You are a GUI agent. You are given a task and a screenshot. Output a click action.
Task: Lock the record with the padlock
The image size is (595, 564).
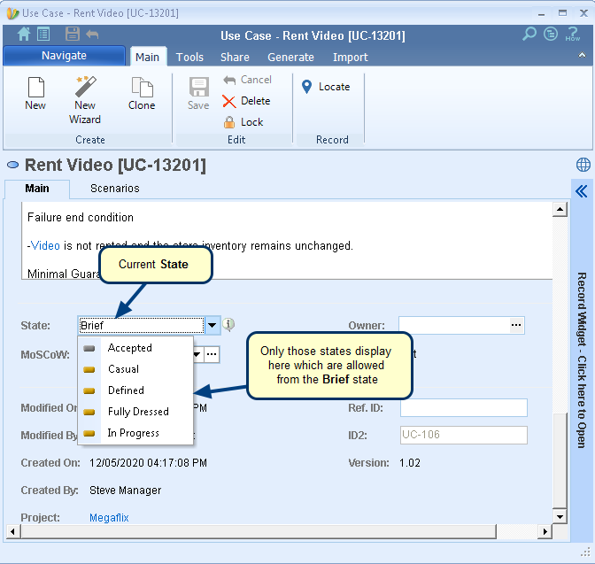pos(243,122)
